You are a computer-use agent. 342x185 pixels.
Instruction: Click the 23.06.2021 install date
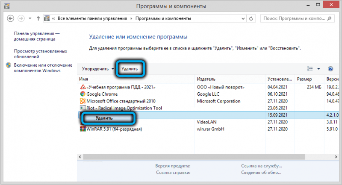[277, 108]
